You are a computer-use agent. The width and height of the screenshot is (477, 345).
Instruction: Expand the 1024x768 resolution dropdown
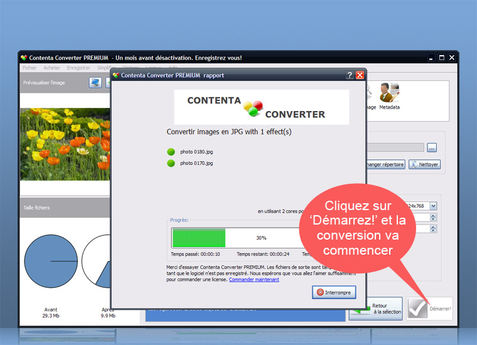pos(434,206)
